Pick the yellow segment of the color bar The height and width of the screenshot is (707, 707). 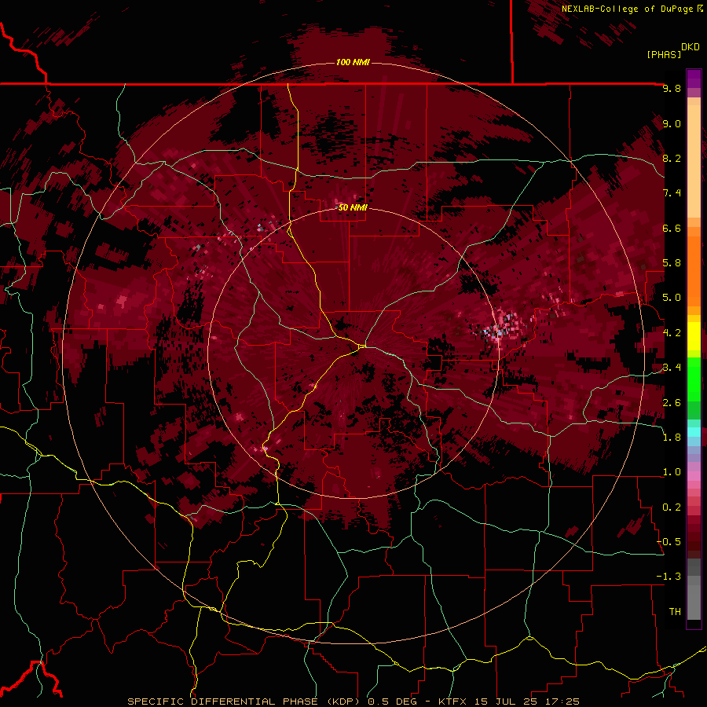pyautogui.click(x=694, y=336)
